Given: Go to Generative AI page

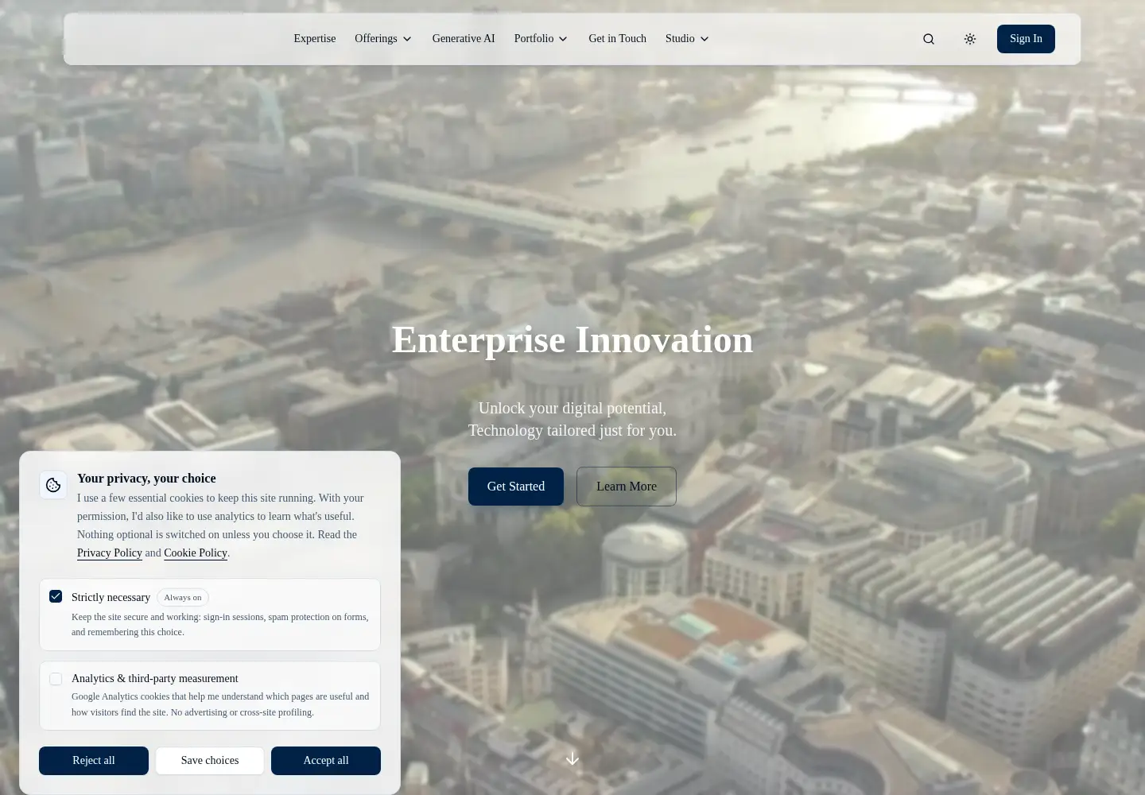Looking at the screenshot, I should point(464,39).
